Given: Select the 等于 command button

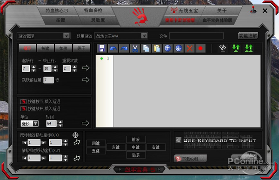Looking at the screenshot, I should point(81,48).
